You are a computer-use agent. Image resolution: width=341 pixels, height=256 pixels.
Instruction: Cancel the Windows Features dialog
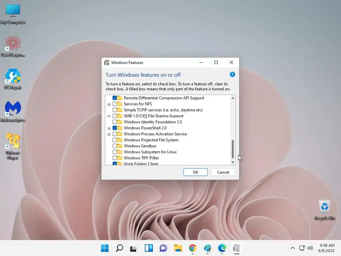[223, 172]
